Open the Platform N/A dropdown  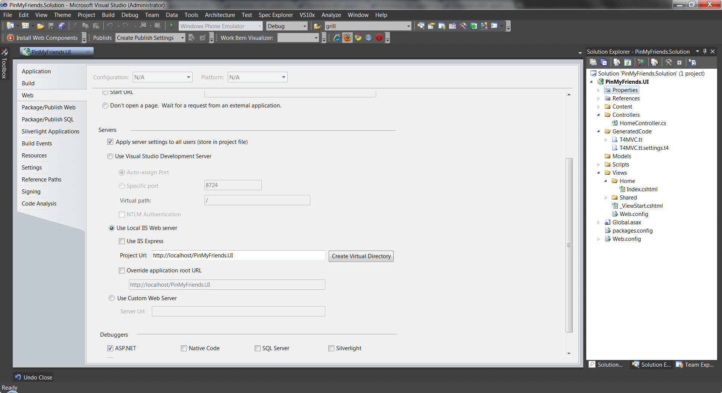click(x=258, y=77)
